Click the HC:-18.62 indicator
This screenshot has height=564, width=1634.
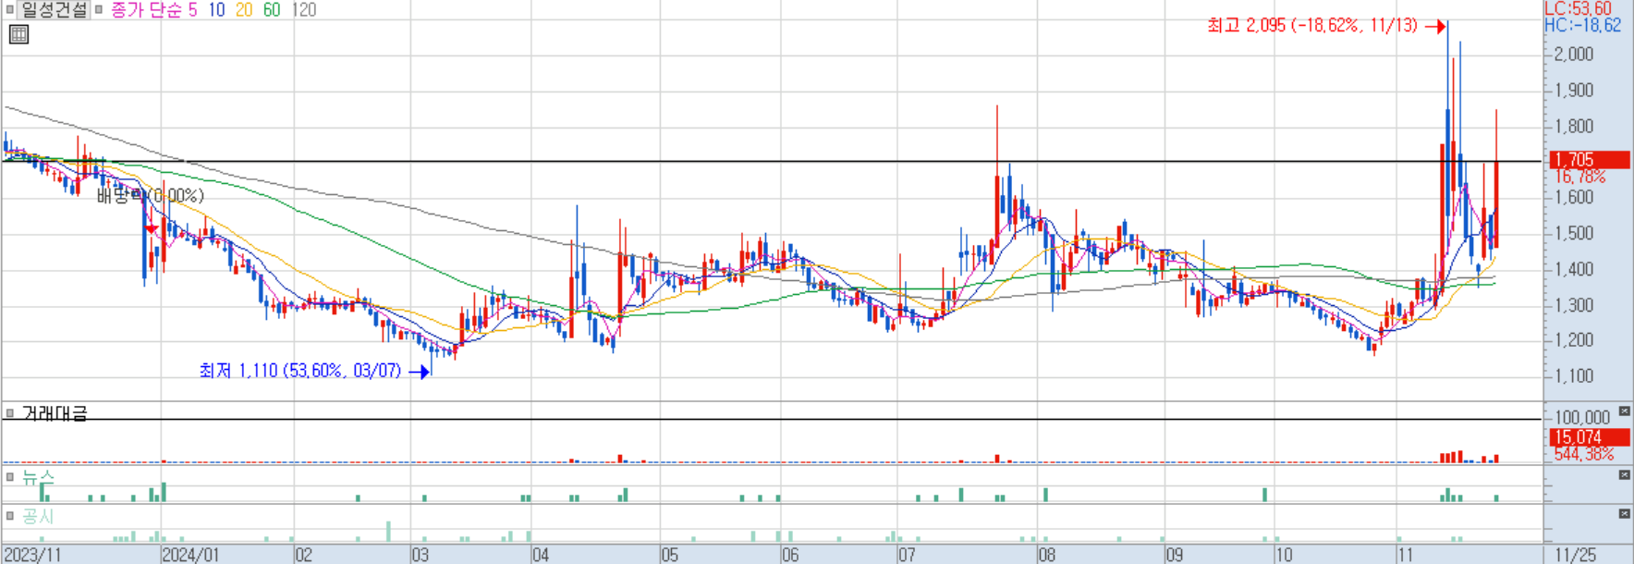(1582, 25)
